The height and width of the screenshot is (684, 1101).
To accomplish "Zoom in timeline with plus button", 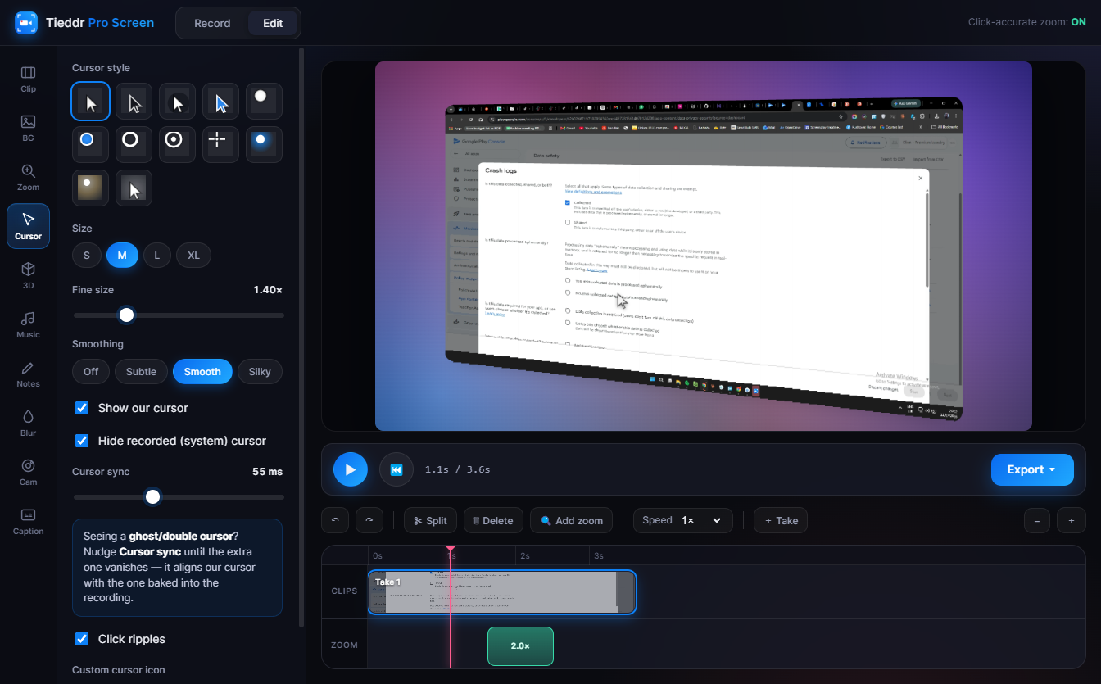I will click(1071, 520).
